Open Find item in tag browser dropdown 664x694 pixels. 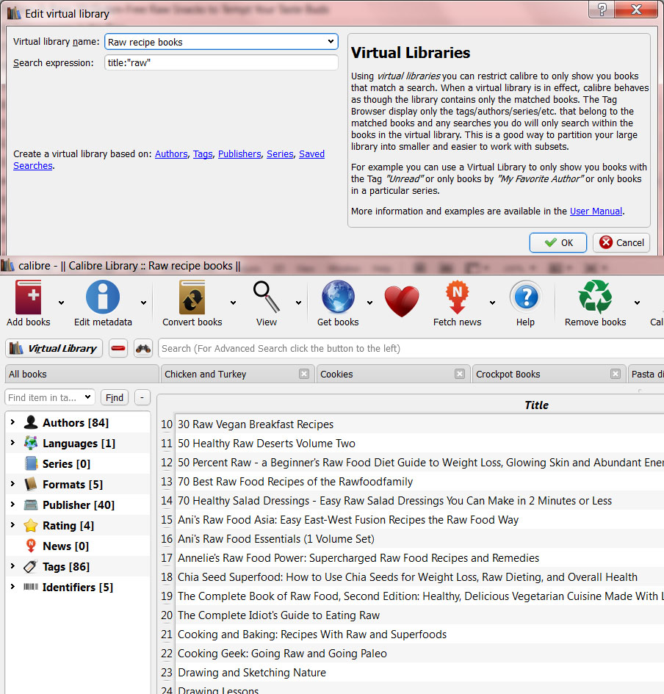pyautogui.click(x=87, y=397)
